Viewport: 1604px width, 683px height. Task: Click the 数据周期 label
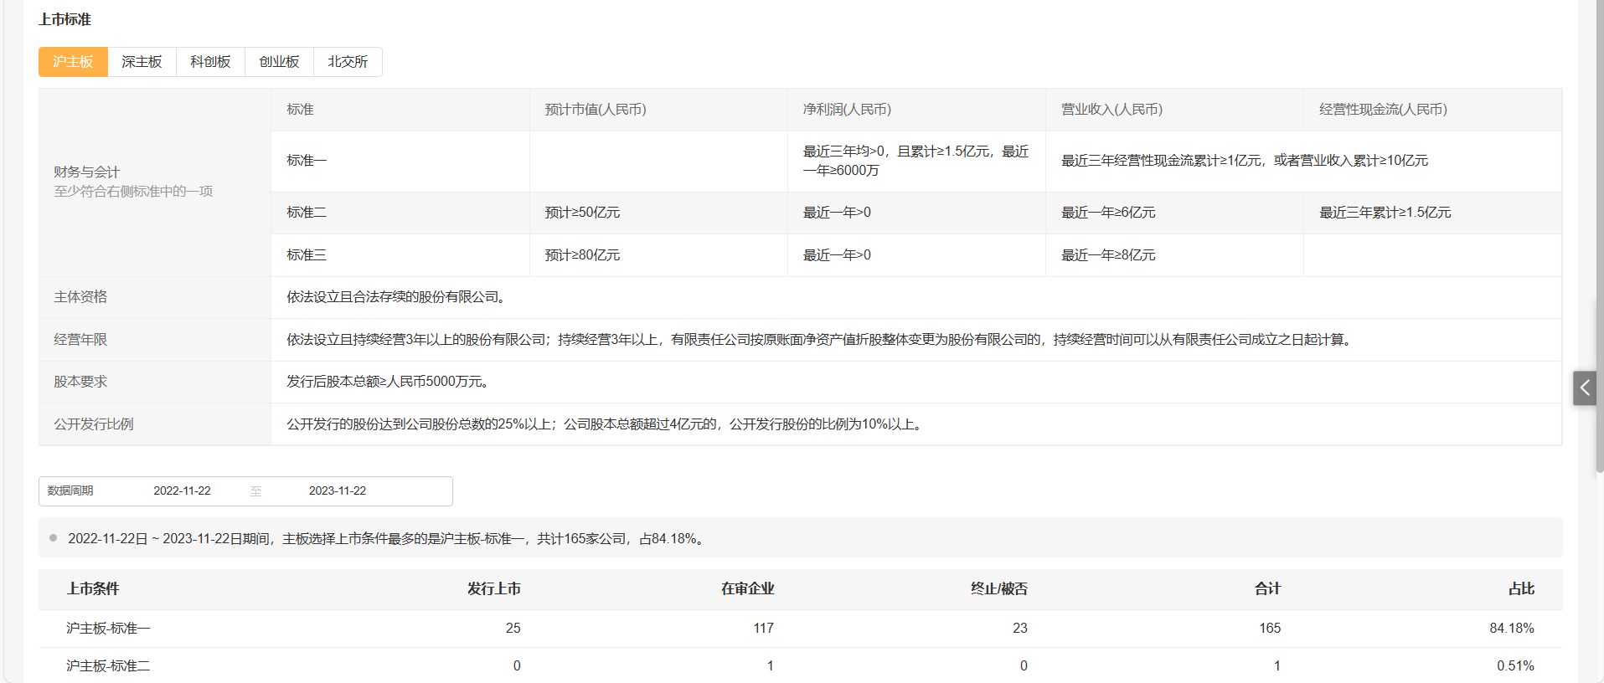click(70, 491)
